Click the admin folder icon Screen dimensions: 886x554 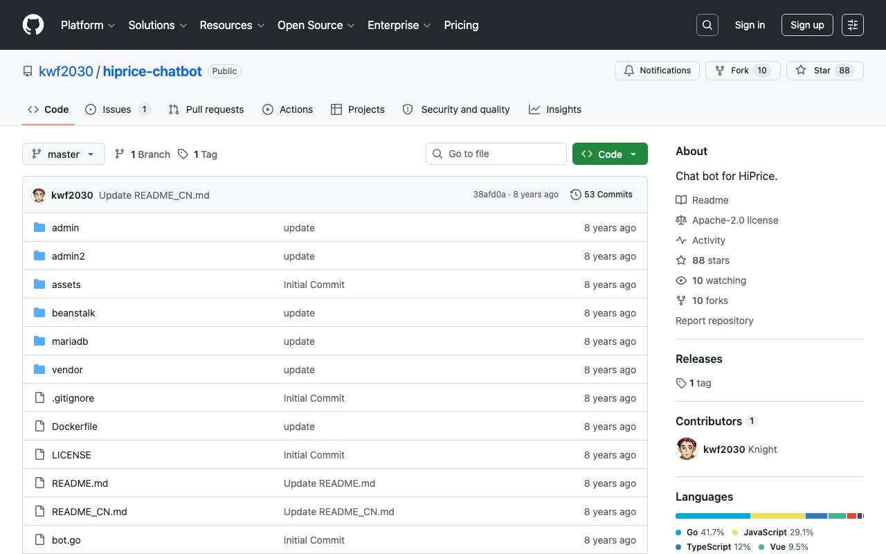pos(39,228)
